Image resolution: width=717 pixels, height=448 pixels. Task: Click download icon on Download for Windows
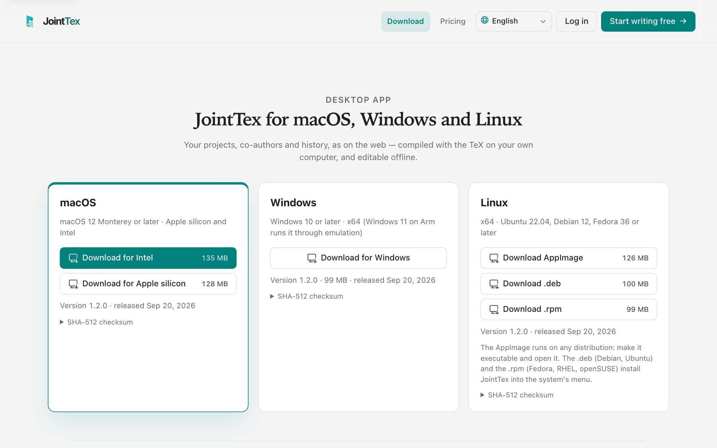(312, 258)
